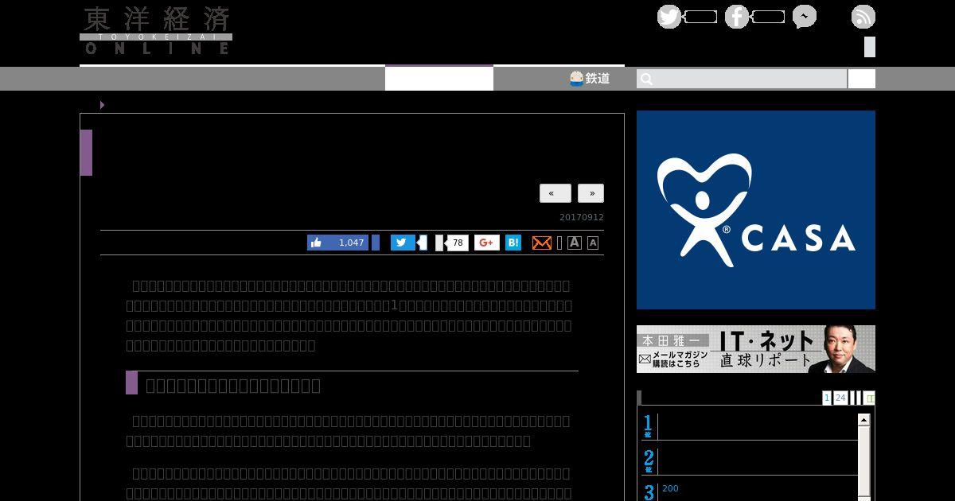Click the ranking list scroll up arrow
This screenshot has width=955, height=501.
pyautogui.click(x=863, y=419)
